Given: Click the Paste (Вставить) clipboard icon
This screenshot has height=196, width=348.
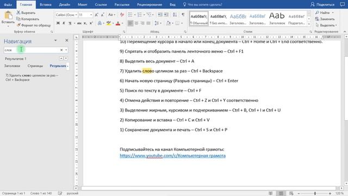Looking at the screenshot, I should 8,16.
